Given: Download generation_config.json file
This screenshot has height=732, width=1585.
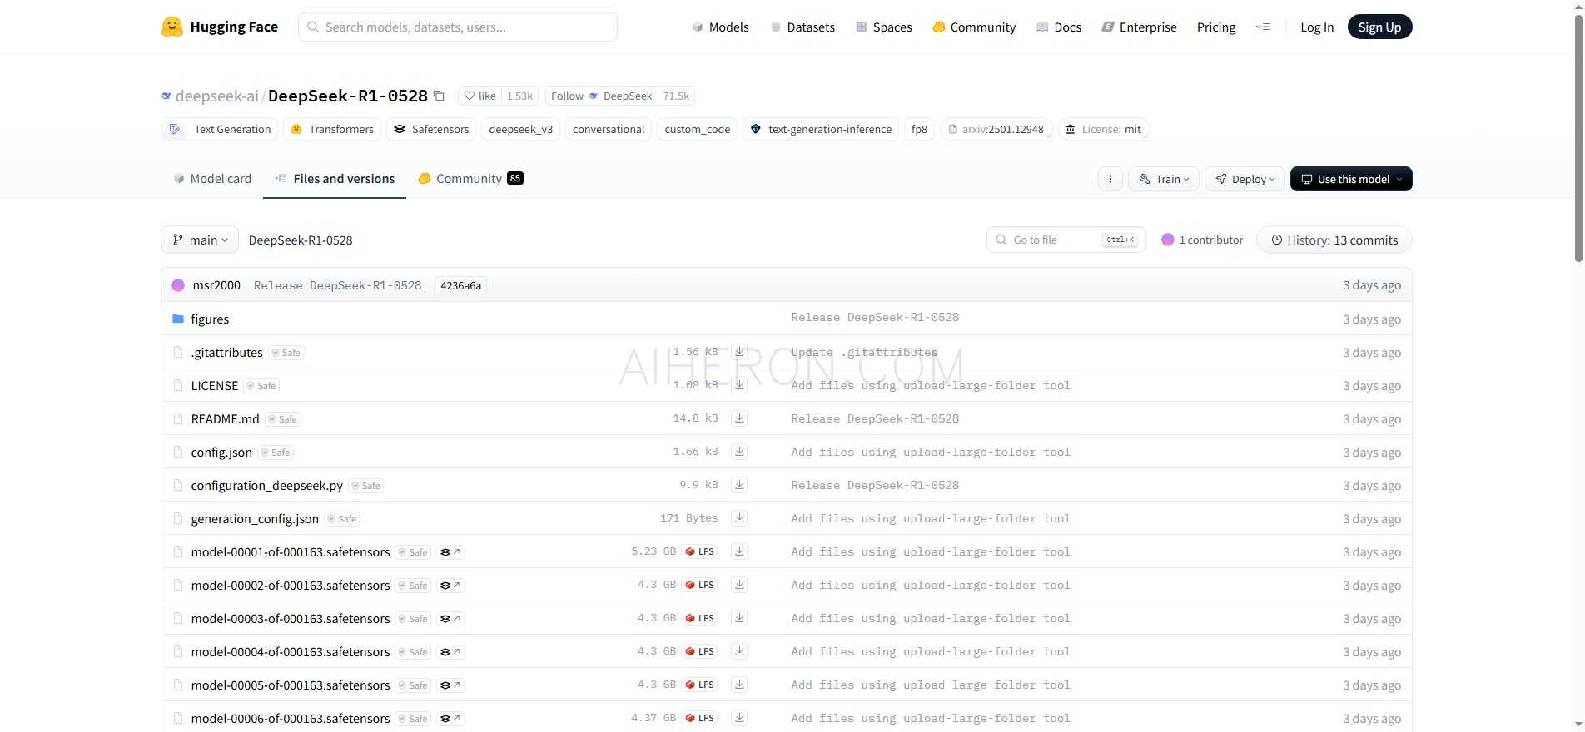Looking at the screenshot, I should tap(739, 518).
